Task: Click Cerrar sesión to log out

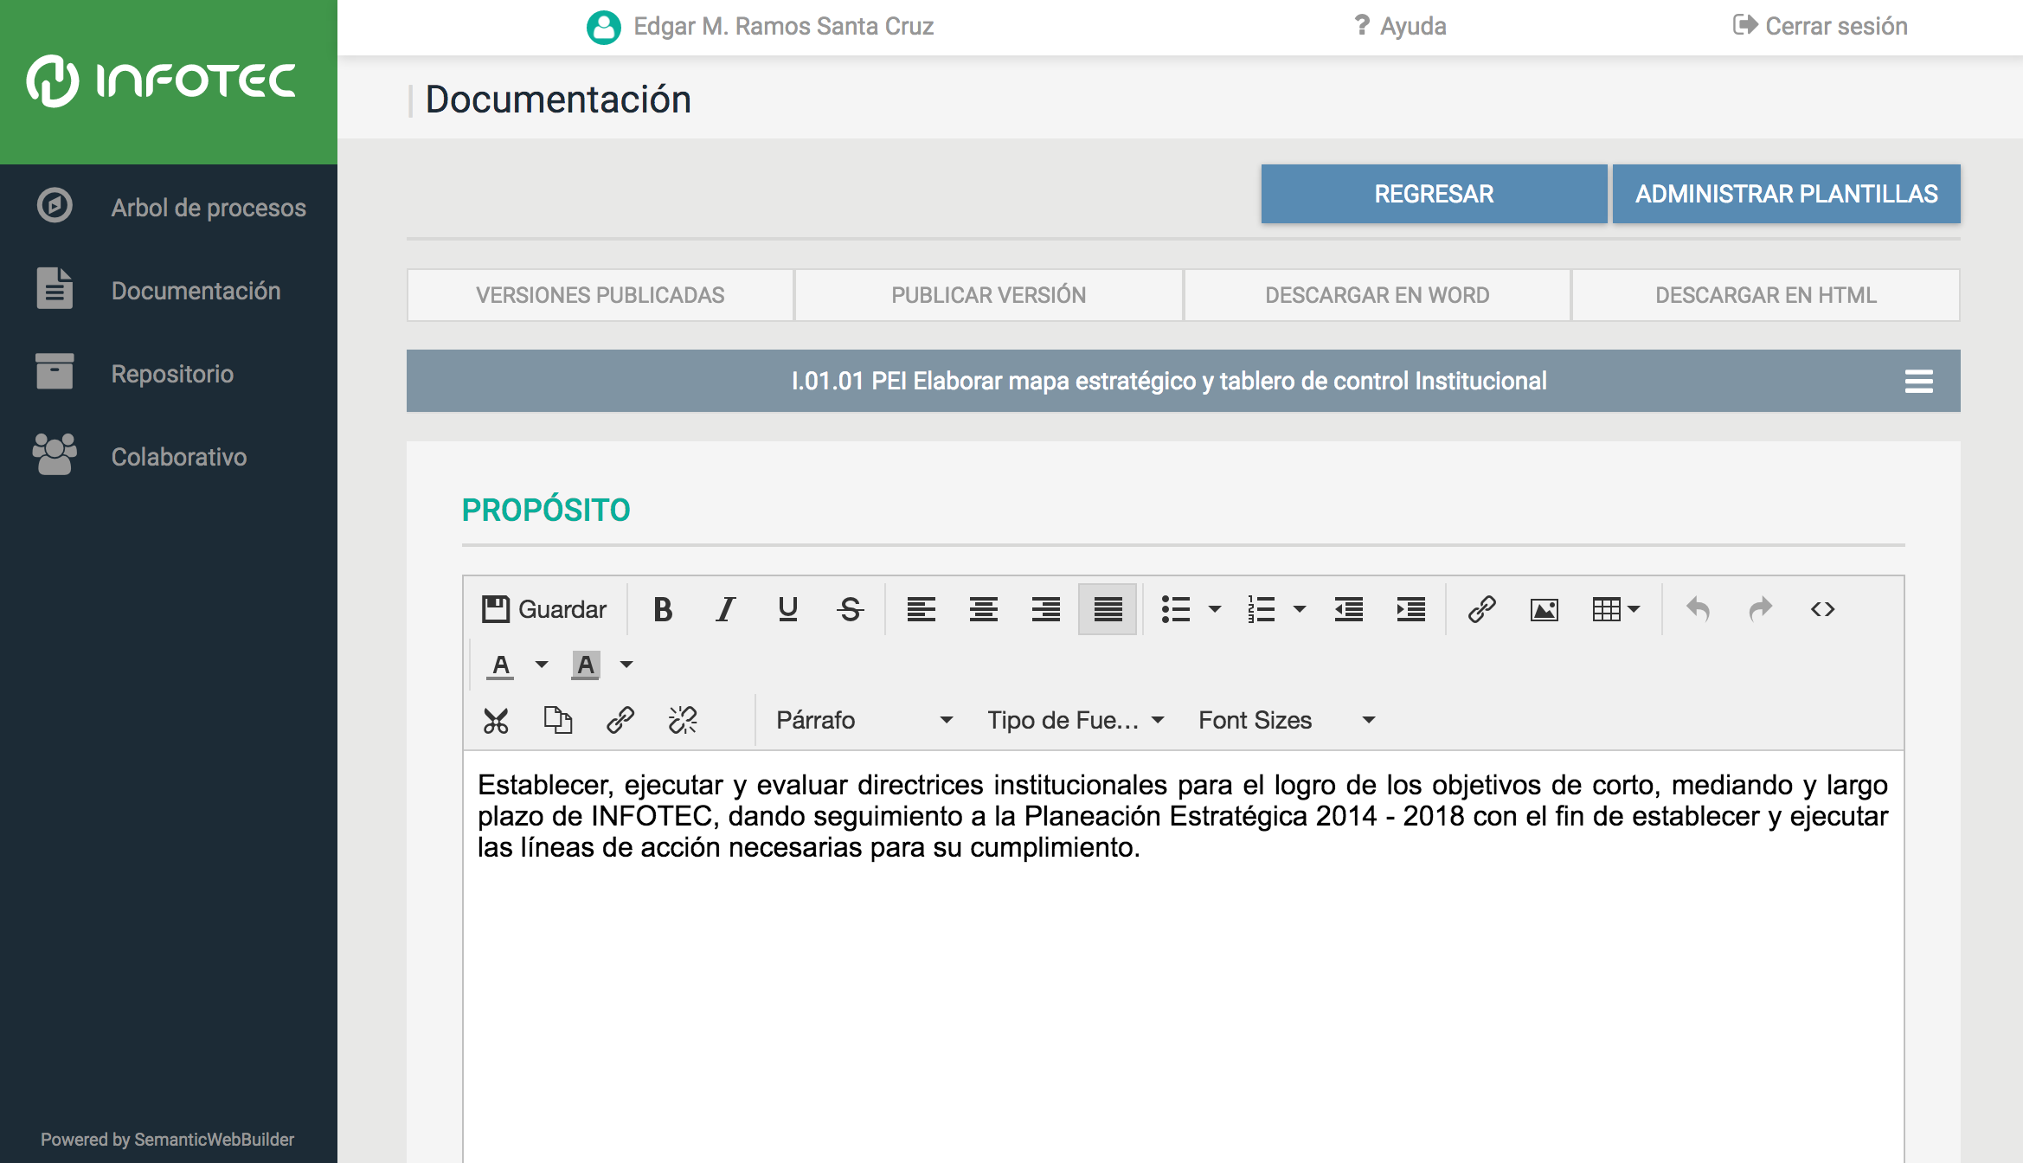Action: (x=1821, y=26)
